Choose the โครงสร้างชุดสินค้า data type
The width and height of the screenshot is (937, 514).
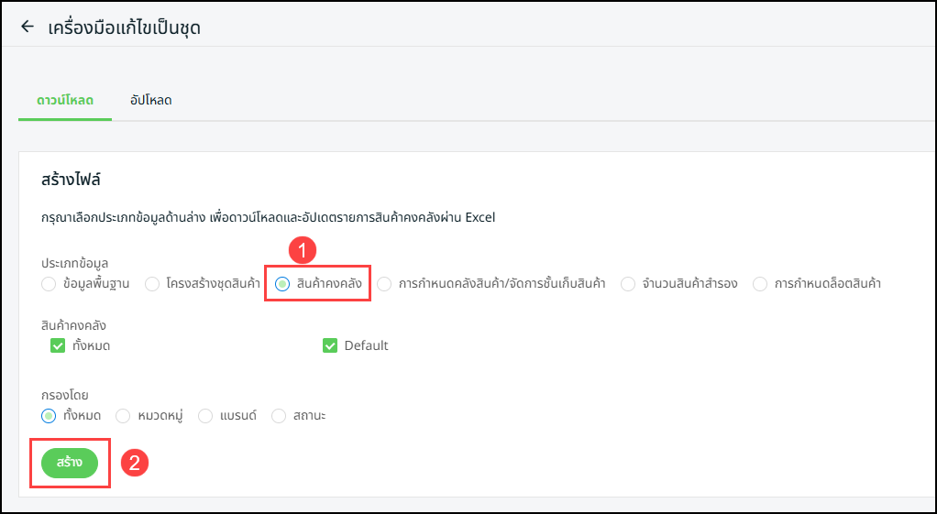[152, 284]
